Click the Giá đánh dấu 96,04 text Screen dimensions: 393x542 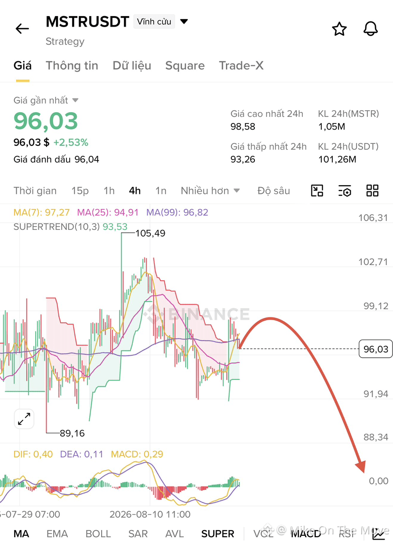click(x=56, y=159)
